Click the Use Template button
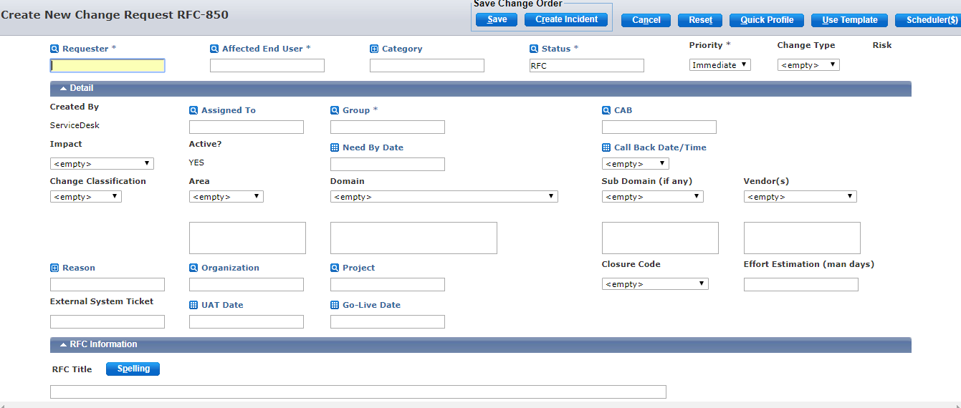 [x=850, y=20]
